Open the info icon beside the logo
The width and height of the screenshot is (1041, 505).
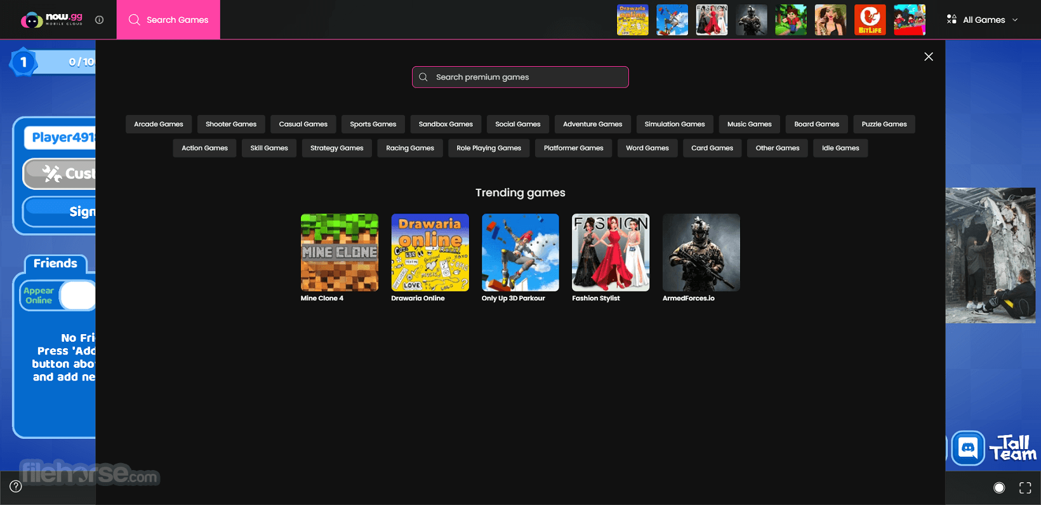99,20
